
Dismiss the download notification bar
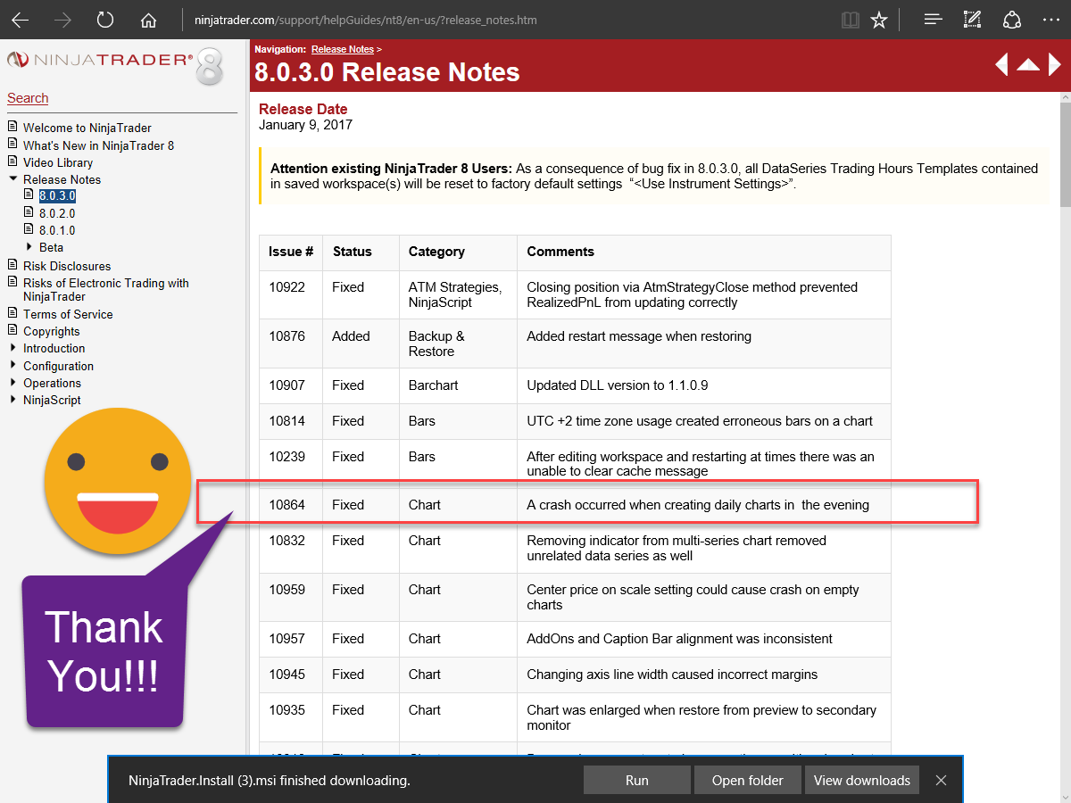coord(941,780)
